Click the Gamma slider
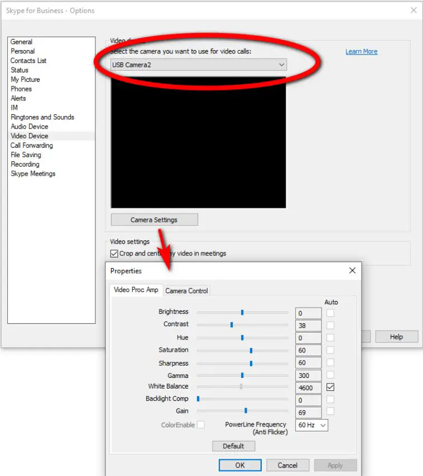 pos(242,376)
